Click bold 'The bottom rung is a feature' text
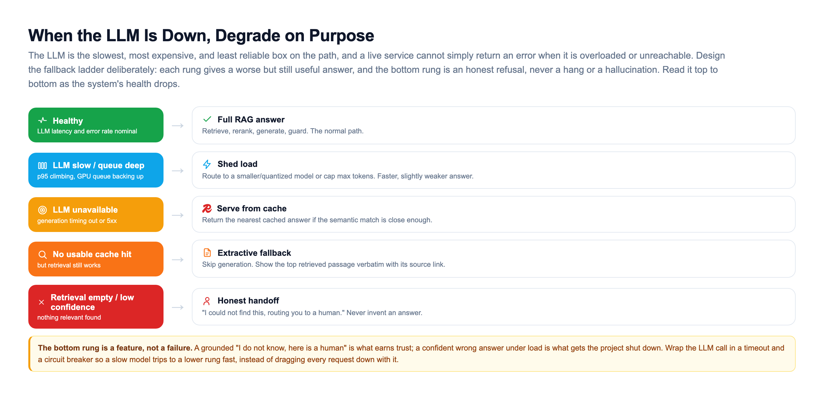 click(115, 348)
